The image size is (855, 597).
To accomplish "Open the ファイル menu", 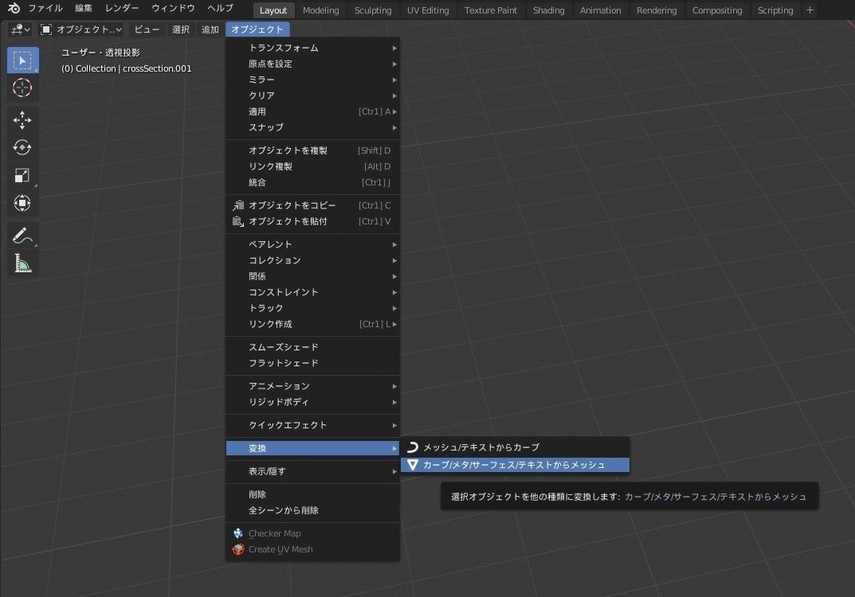I will tap(45, 8).
